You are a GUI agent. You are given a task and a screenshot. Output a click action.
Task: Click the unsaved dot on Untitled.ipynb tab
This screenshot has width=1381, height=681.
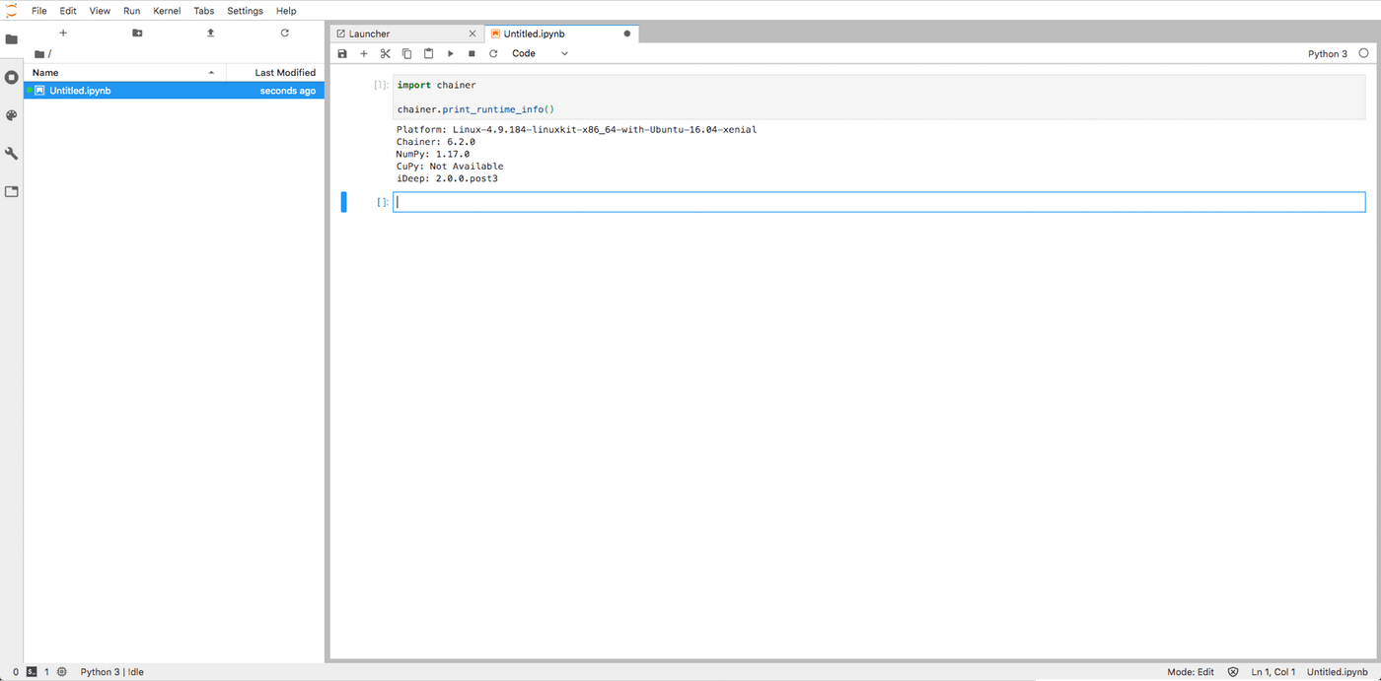[x=626, y=34]
